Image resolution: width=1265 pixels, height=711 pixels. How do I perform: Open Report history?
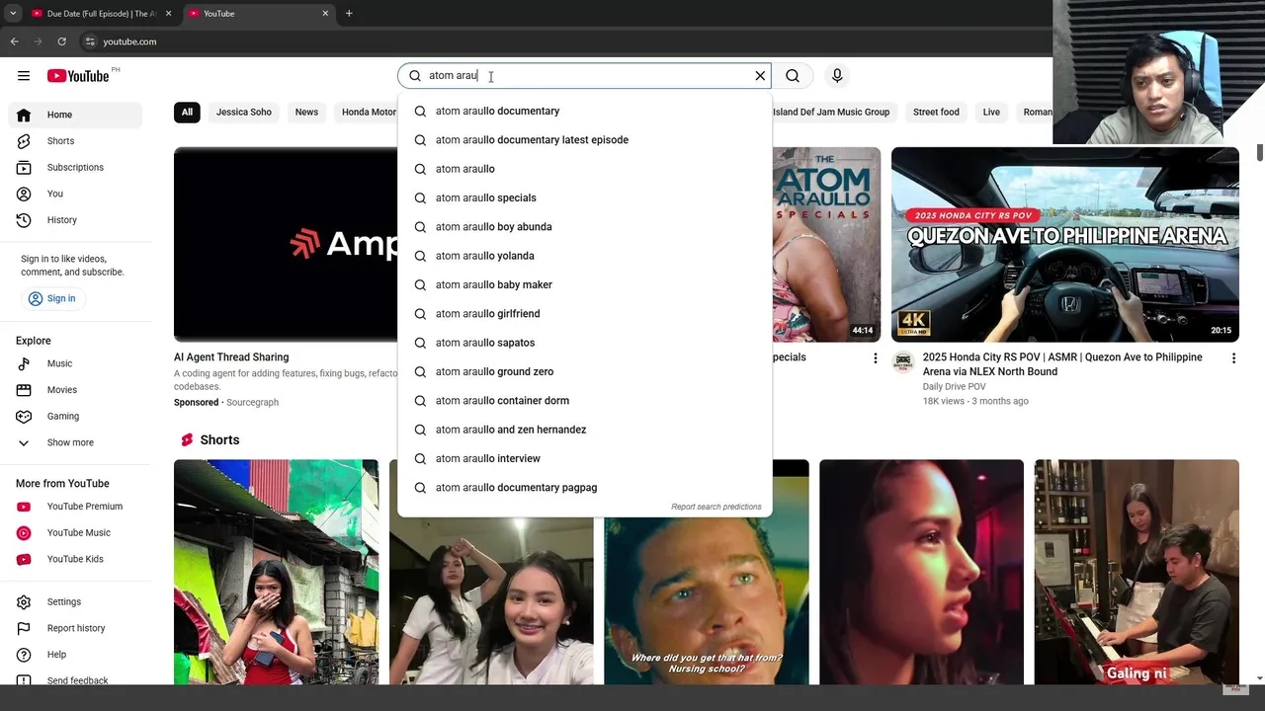click(x=75, y=628)
